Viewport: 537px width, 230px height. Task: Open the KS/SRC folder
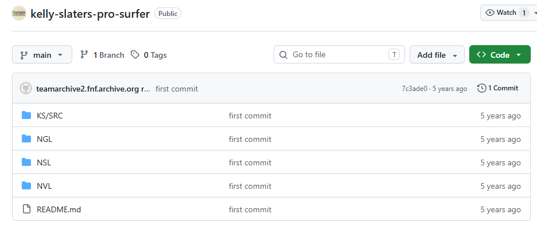tap(50, 116)
